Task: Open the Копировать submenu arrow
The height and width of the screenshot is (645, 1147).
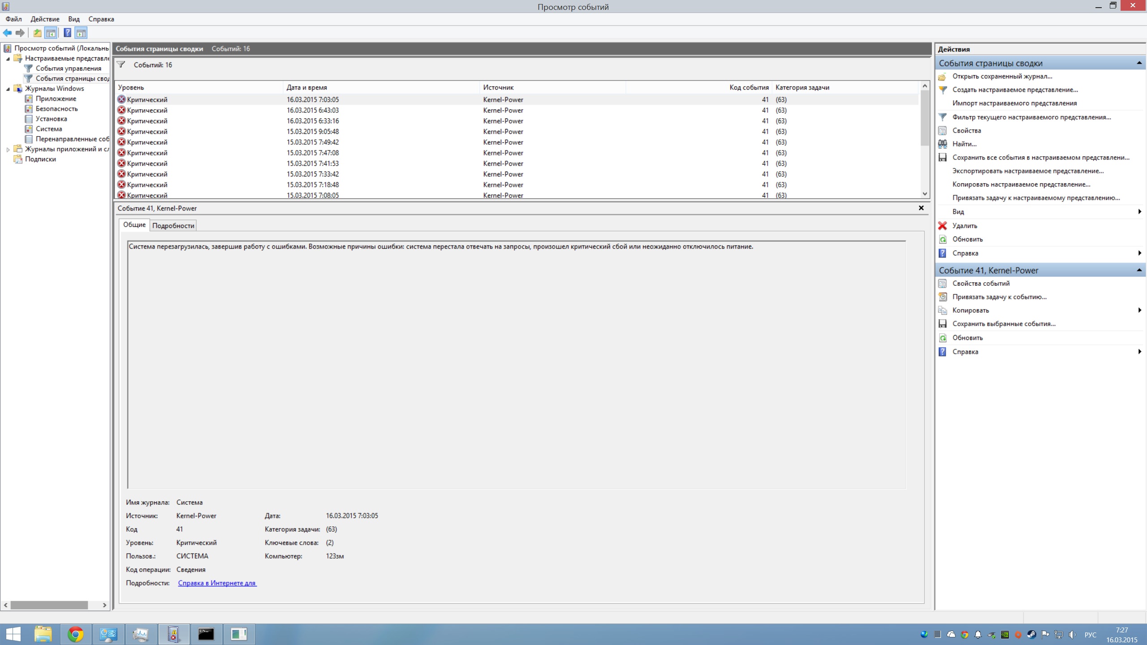Action: pos(1139,310)
